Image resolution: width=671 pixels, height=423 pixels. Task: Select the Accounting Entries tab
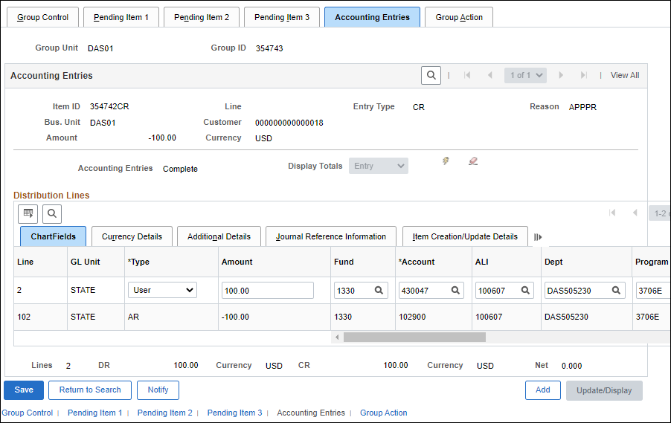click(372, 17)
